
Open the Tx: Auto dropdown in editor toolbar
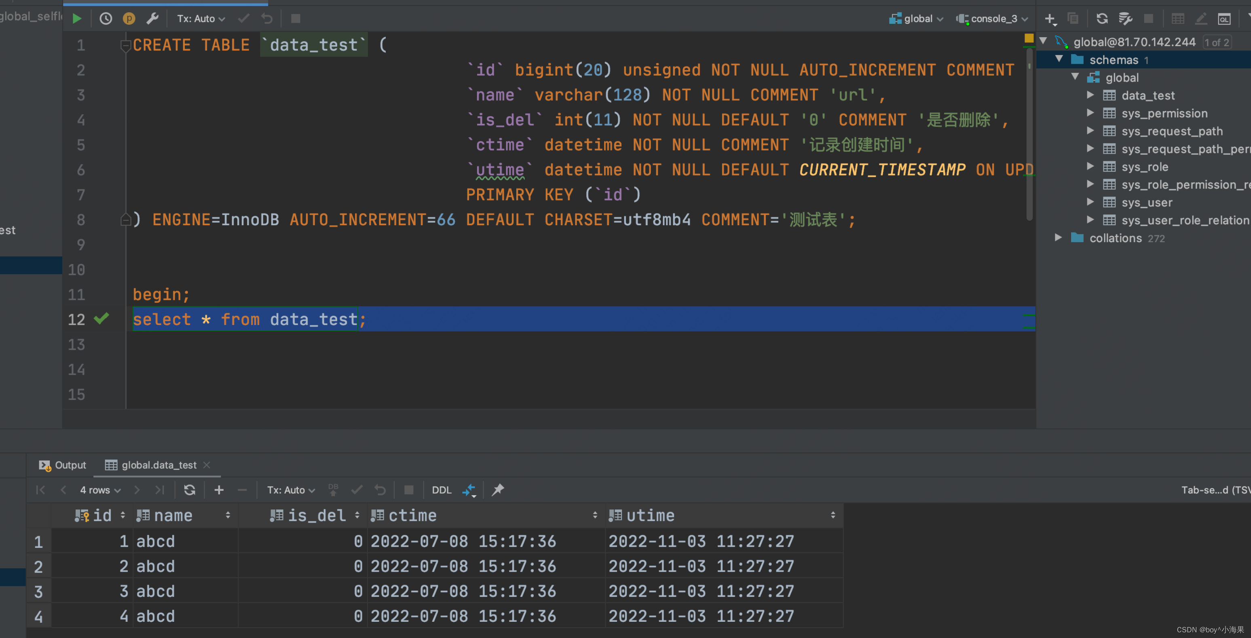coord(201,19)
